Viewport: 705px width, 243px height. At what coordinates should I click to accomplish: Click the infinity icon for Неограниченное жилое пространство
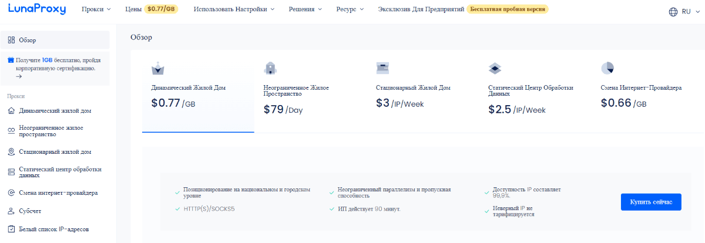tap(11, 130)
